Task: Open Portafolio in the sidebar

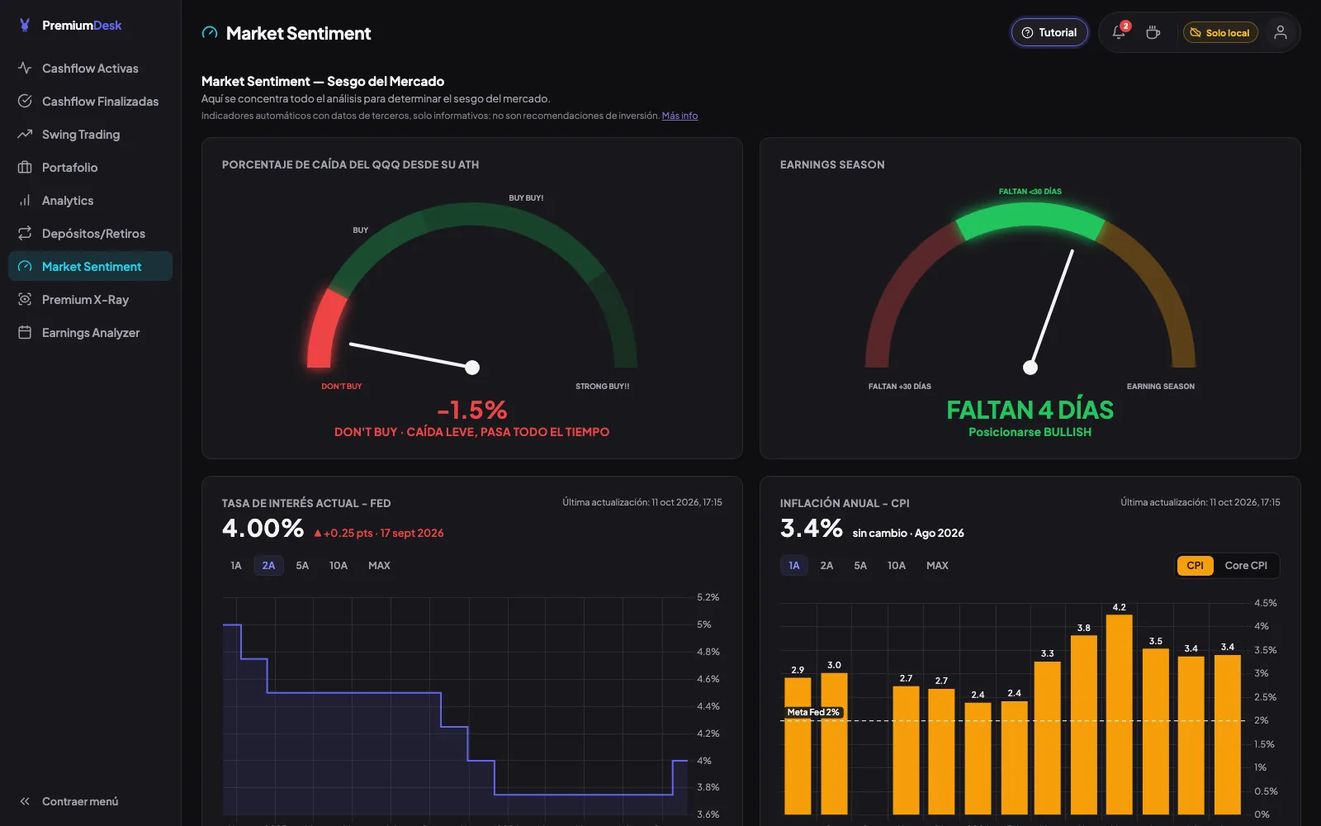Action: click(x=90, y=167)
